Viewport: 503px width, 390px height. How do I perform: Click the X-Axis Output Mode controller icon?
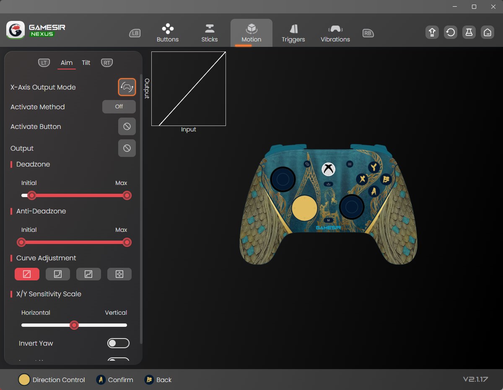pyautogui.click(x=127, y=87)
